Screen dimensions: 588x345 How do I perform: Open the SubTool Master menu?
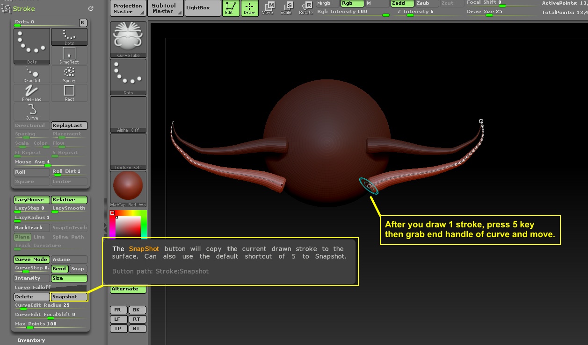(164, 8)
